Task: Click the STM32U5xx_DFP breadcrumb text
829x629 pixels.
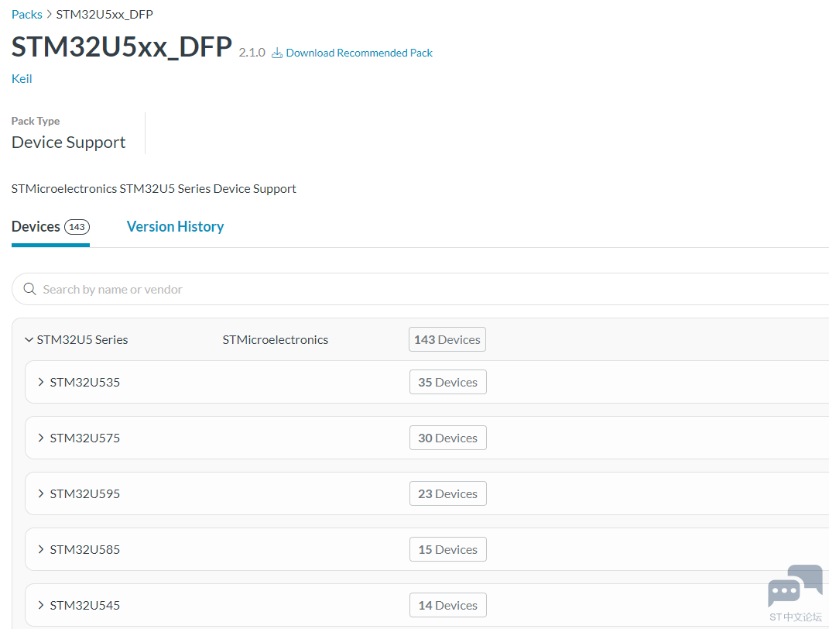Action: pos(104,14)
